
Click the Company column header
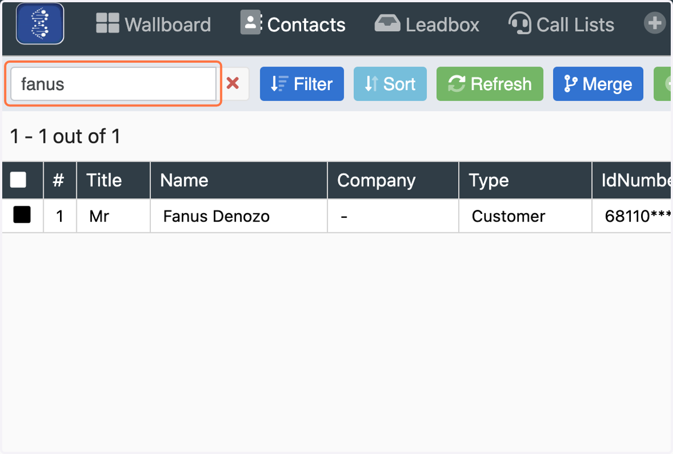(393, 180)
